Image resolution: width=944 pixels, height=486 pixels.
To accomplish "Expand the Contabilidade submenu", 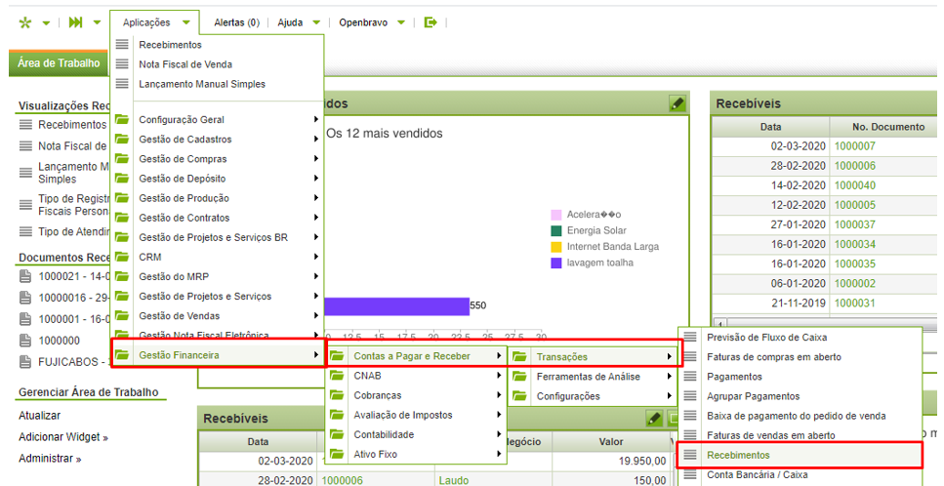I will [389, 434].
